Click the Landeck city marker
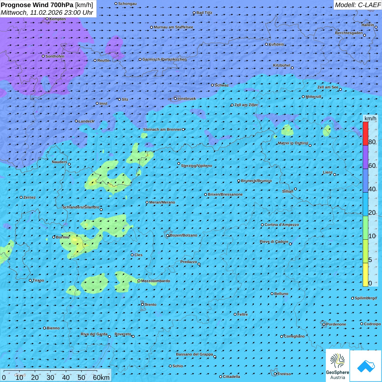Image resolution: width=382 pixels, height=382 pixels. [x=76, y=121]
